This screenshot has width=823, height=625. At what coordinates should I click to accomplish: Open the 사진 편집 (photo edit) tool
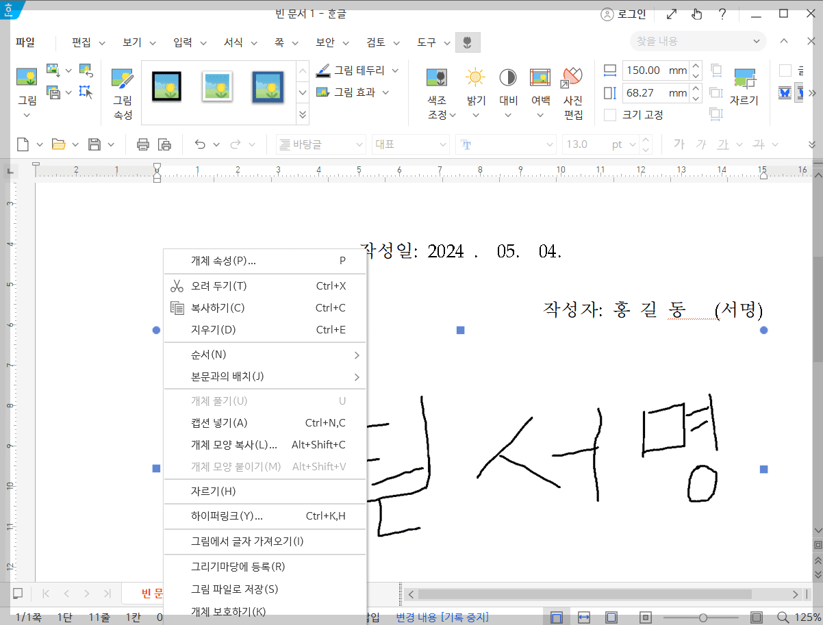pyautogui.click(x=572, y=86)
